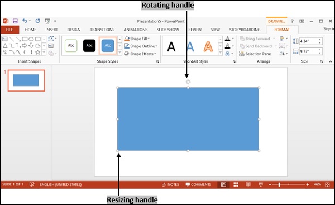This screenshot has height=205, width=335.
Task: Apply the orange outline WordArt style
Action: (x=208, y=46)
